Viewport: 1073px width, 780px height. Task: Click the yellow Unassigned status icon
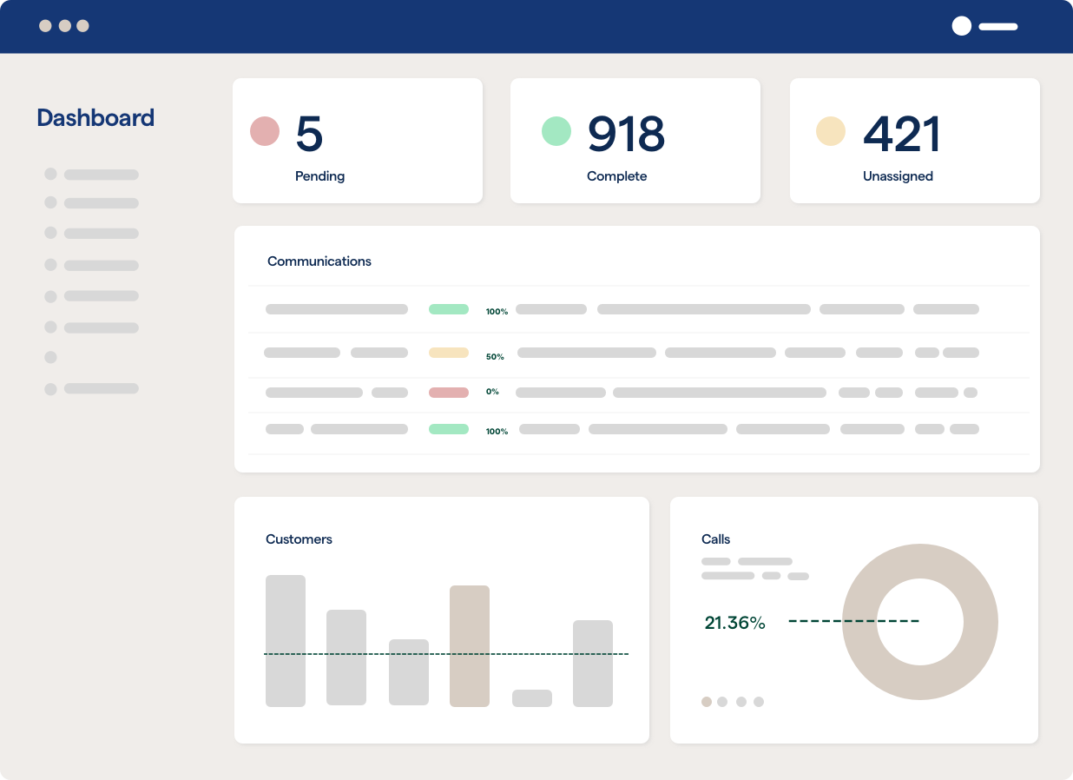click(x=832, y=130)
